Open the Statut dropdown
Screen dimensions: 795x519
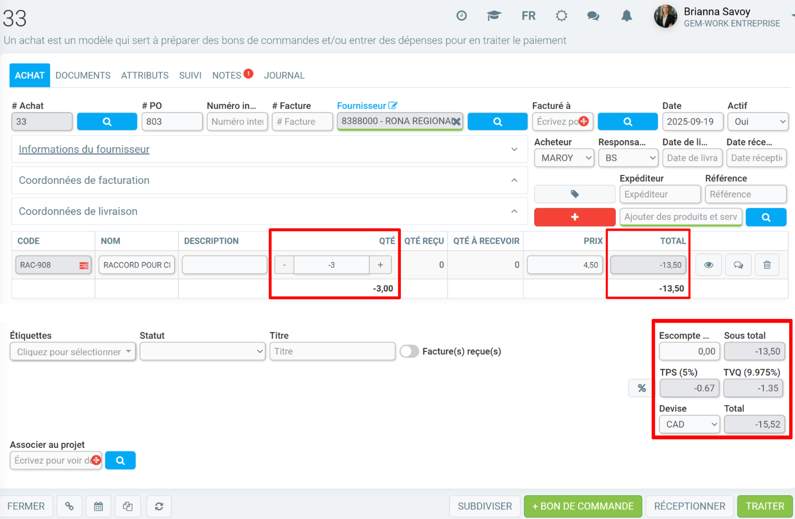[x=203, y=351]
